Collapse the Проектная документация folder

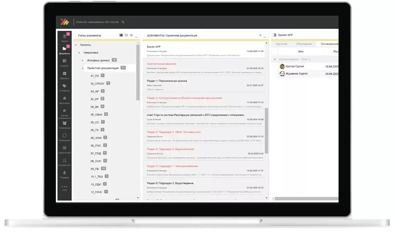click(82, 68)
